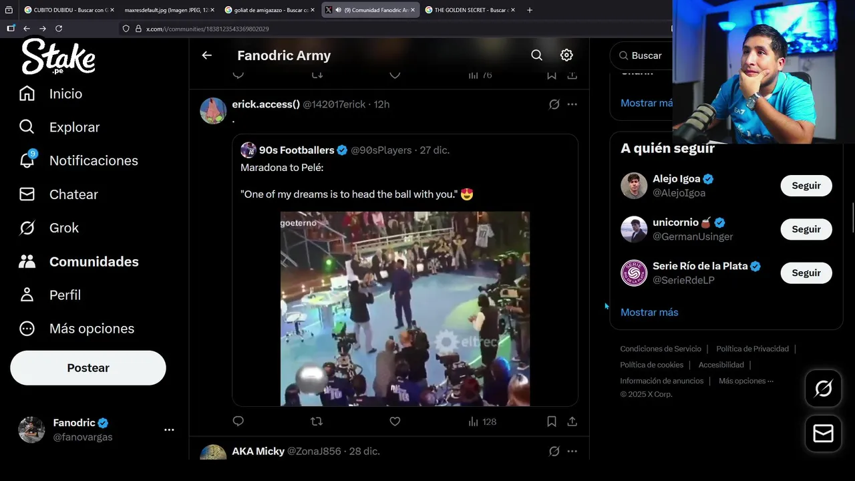The image size is (855, 481).
Task: Search within Fanodric Army community
Action: (537, 55)
